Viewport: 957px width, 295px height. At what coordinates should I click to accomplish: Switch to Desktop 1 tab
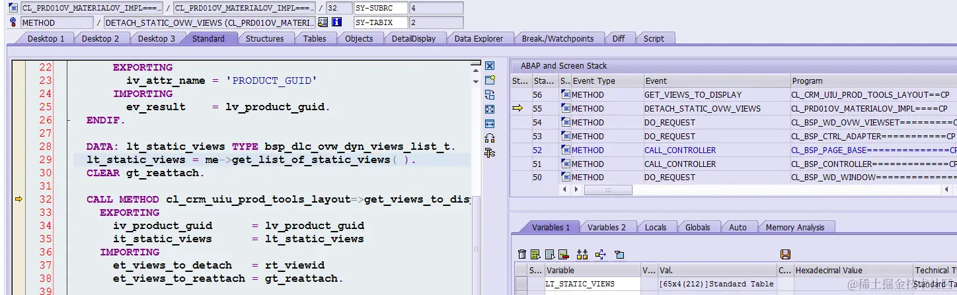tap(46, 38)
